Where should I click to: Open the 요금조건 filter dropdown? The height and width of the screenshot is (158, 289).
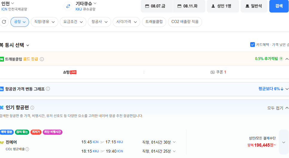pos(73,22)
